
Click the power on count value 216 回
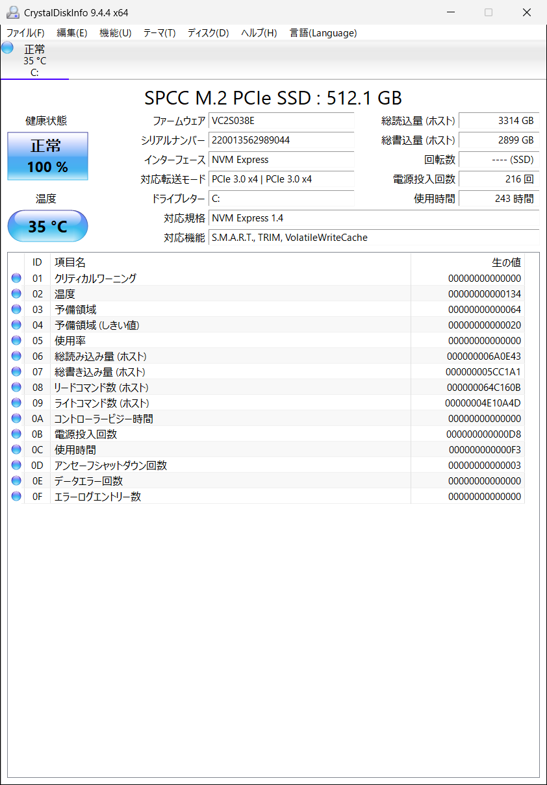point(499,179)
